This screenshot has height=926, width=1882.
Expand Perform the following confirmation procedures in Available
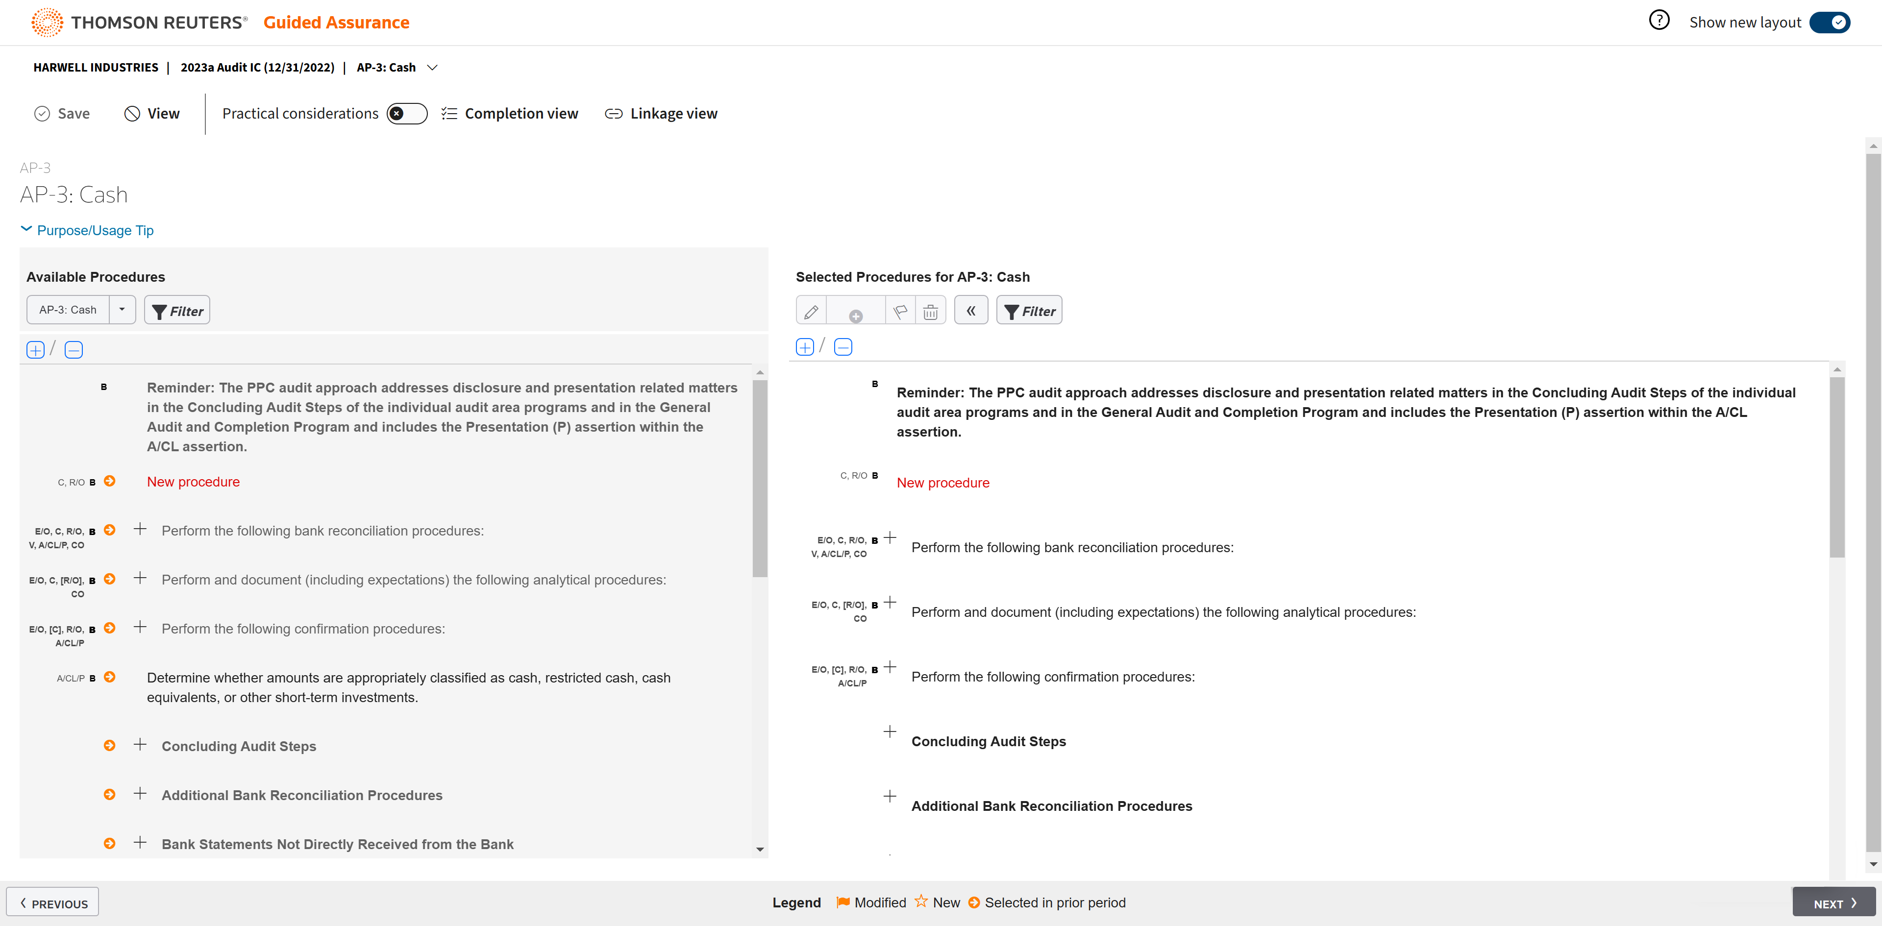[x=140, y=627]
